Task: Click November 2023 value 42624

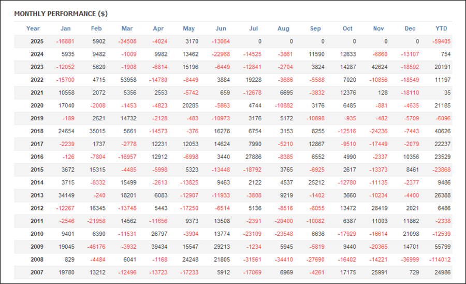Action: 380,67
